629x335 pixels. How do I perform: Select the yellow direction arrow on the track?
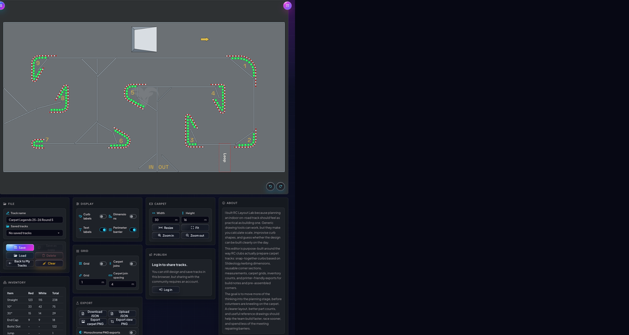coord(204,39)
